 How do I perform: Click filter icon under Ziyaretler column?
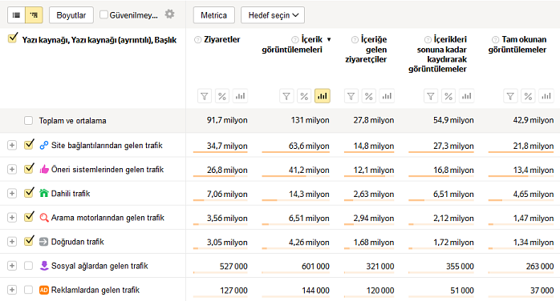[205, 96]
